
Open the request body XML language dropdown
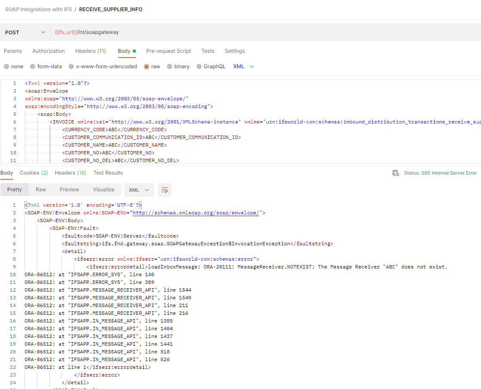(243, 66)
